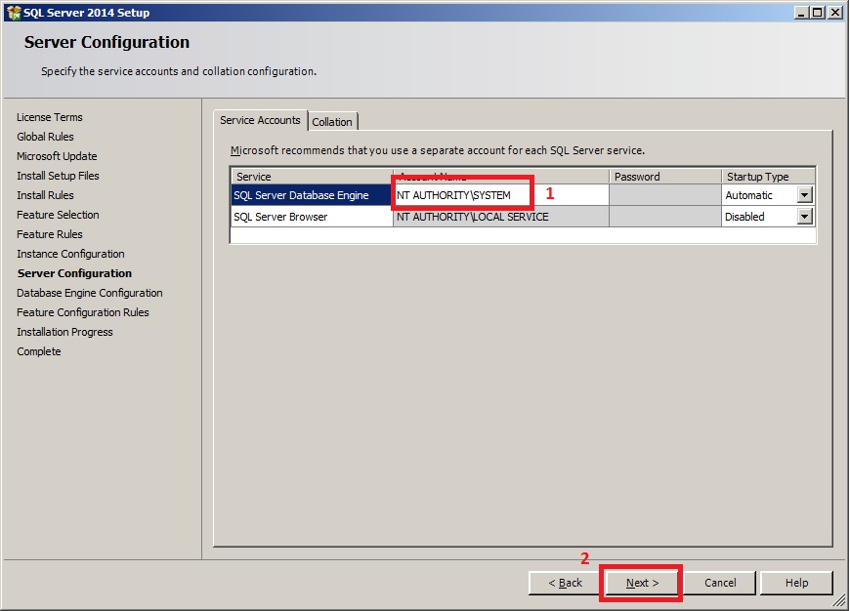Click Database Engine Configuration step

pos(90,293)
